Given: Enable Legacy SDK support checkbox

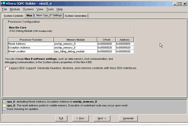Looking at the screenshot, I should [x=7, y=68].
